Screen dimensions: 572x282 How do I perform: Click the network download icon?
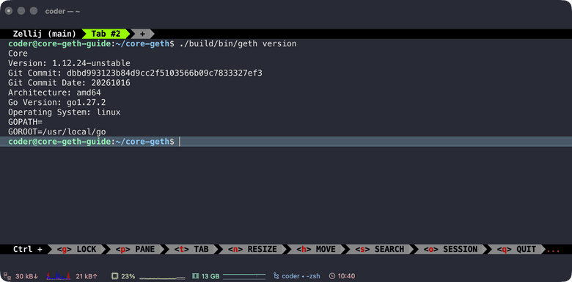(7, 276)
